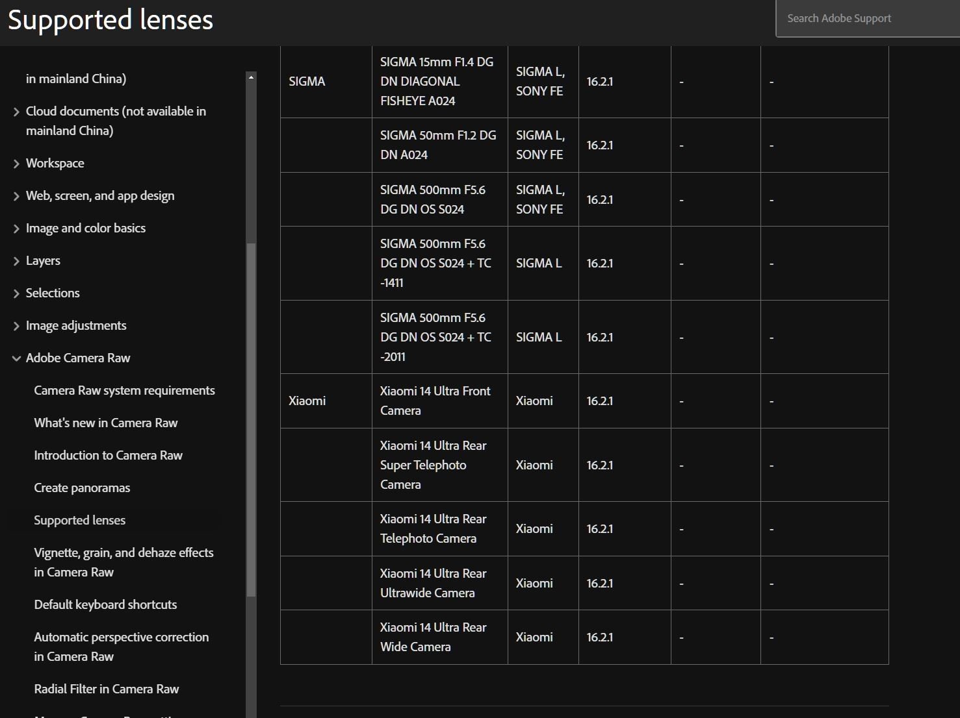Select Supported lenses in sidebar
Image resolution: width=960 pixels, height=718 pixels.
coord(79,520)
